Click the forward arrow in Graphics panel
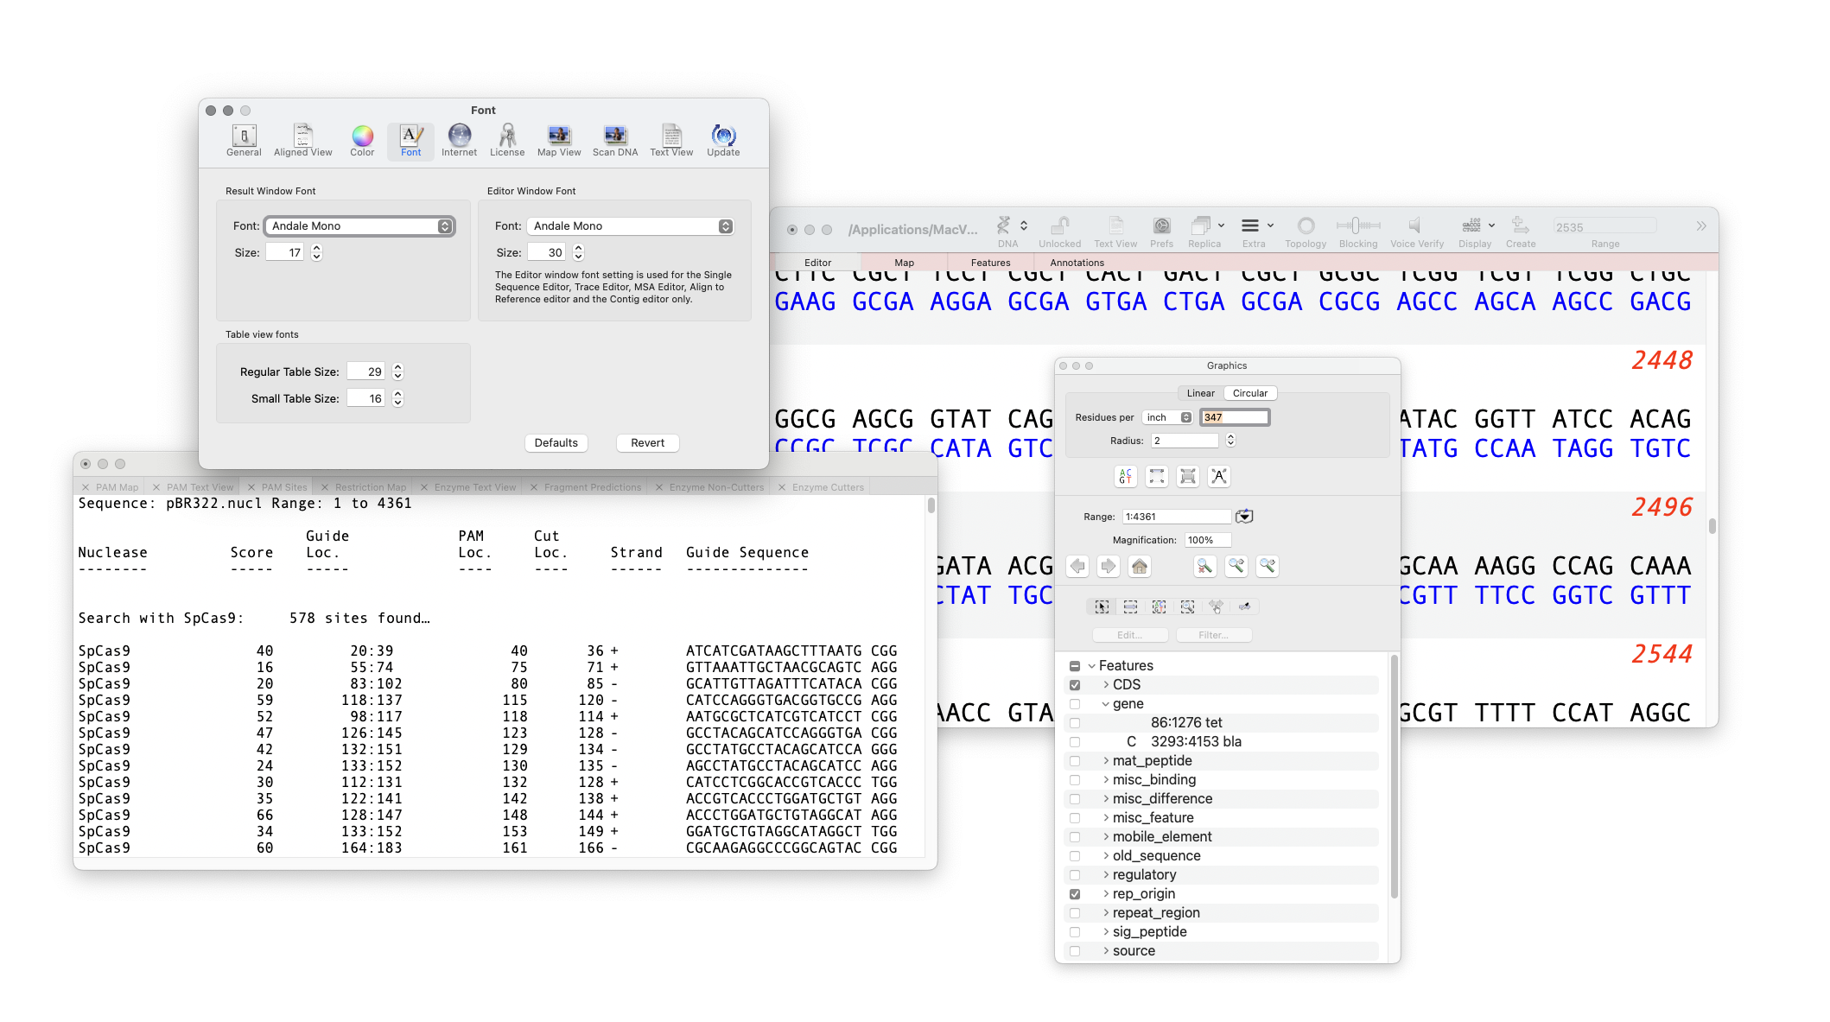The height and width of the screenshot is (1022, 1830). [1109, 567]
